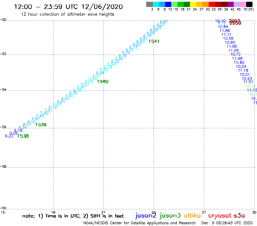Viewport: 257px width, 226px height.
Task: Click the wave height value 11.18
Action: pos(243,71)
